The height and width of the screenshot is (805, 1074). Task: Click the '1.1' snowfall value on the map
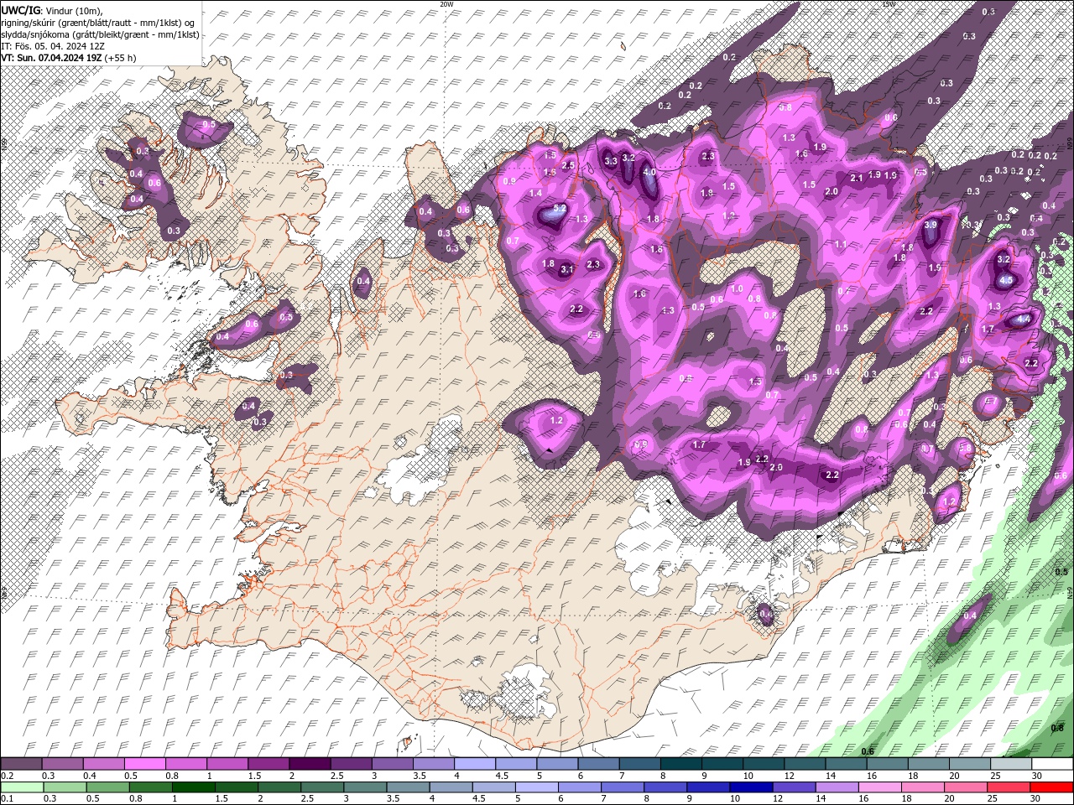(840, 244)
